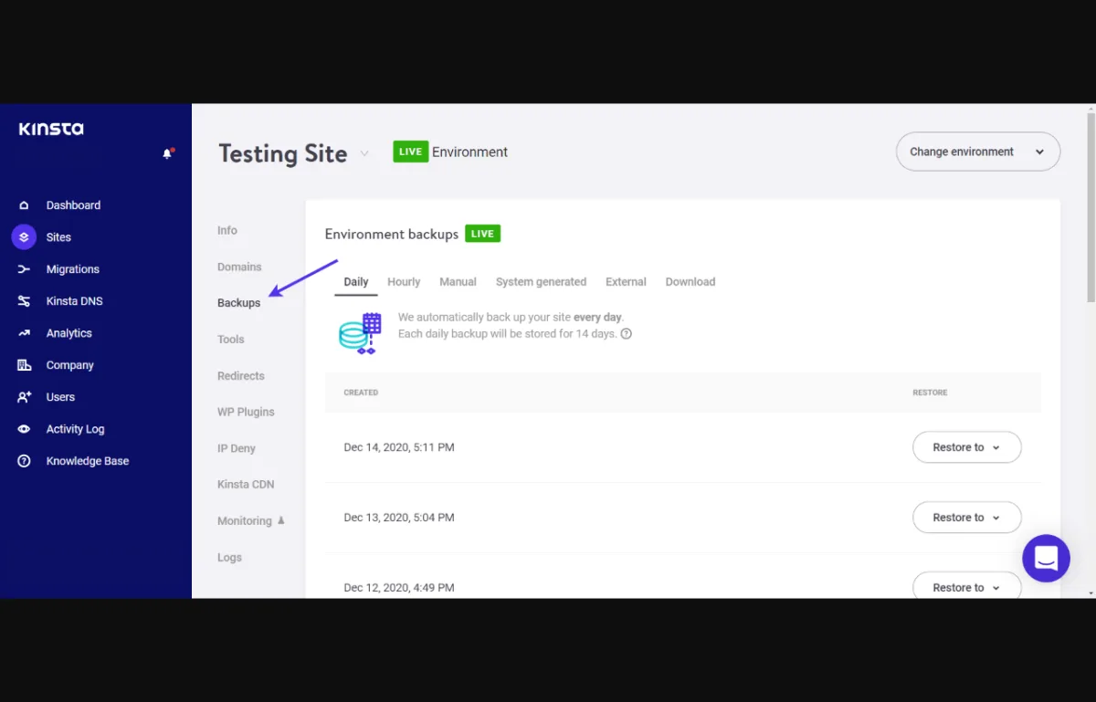Open the site Redirects section

[241, 376]
